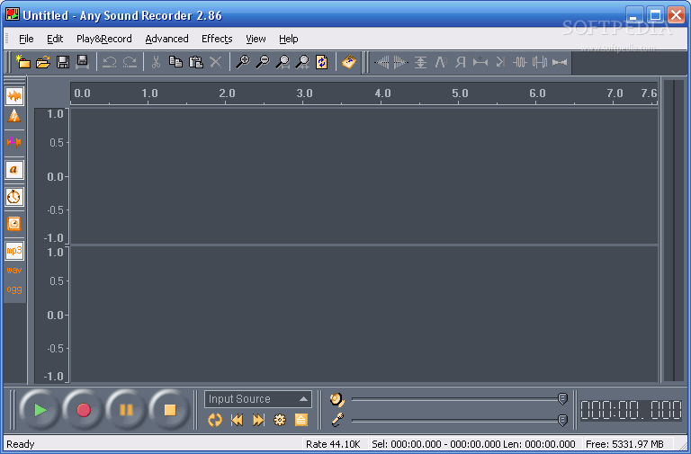This screenshot has width=691, height=454.
Task: Click the upper channel waveform area
Action: [x=364, y=176]
